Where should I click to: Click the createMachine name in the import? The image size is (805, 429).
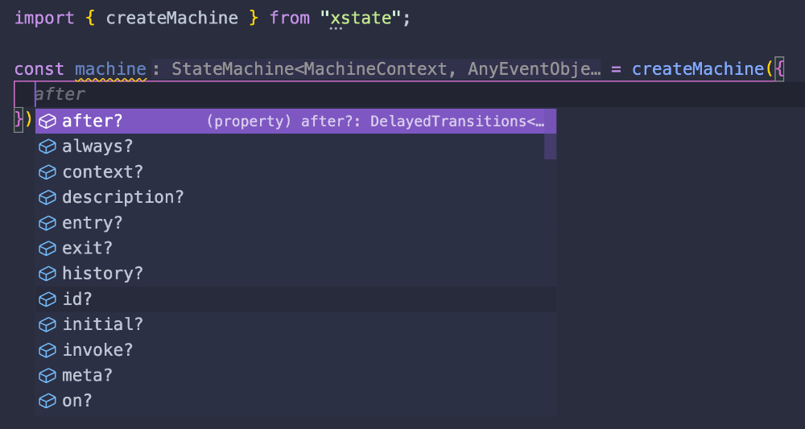171,18
